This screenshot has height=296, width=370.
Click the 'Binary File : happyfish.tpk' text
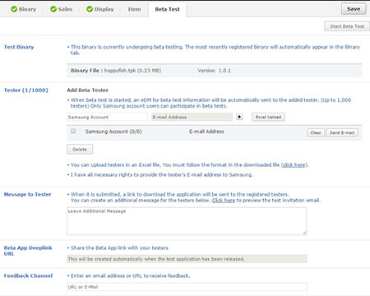pos(116,71)
